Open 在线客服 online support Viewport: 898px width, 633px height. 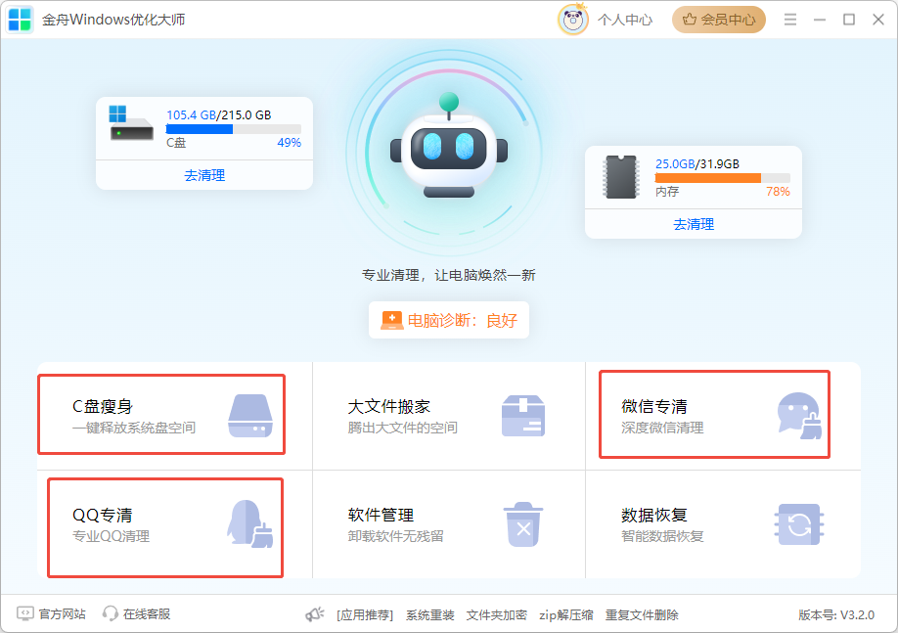tap(147, 614)
